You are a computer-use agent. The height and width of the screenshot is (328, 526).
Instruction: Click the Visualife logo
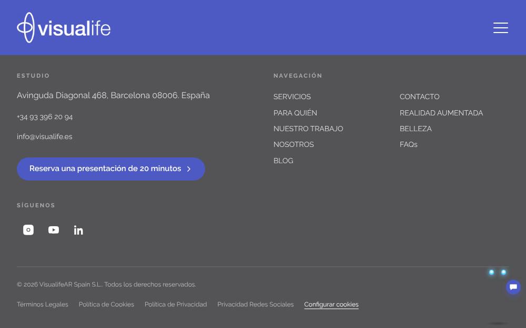(x=64, y=27)
